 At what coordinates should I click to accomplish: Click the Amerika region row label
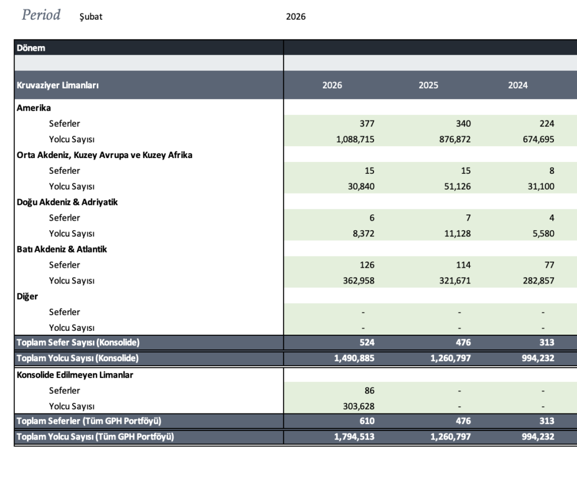tap(34, 107)
